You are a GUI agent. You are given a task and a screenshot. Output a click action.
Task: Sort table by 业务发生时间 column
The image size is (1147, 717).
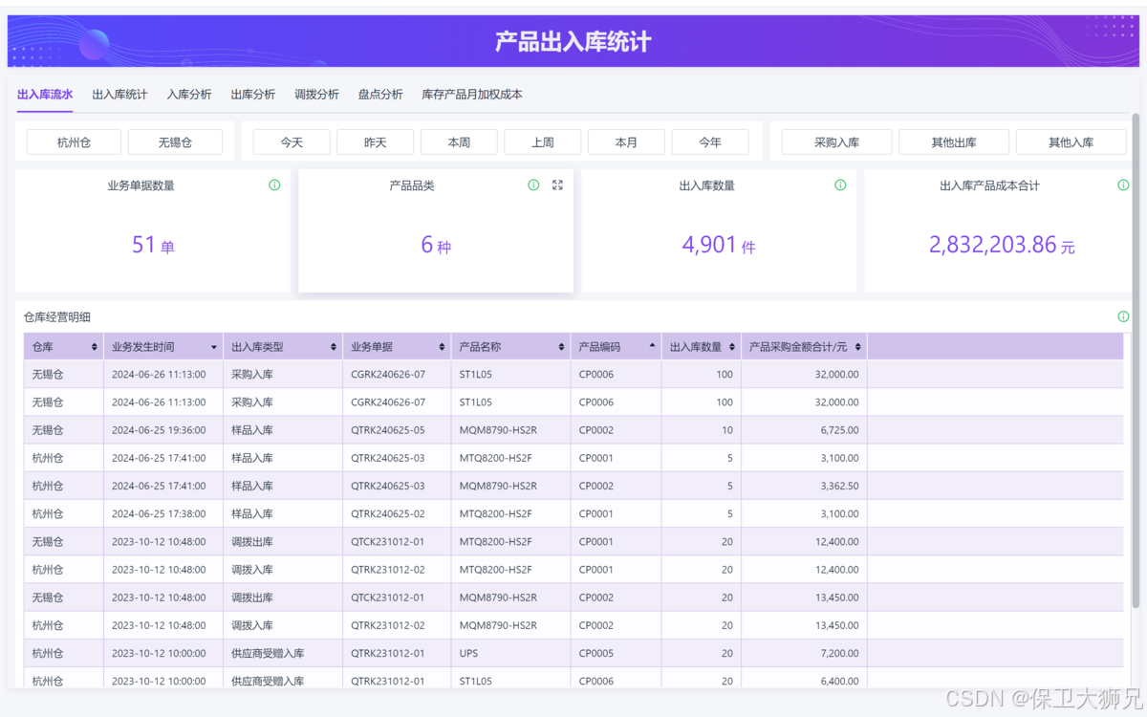[213, 347]
